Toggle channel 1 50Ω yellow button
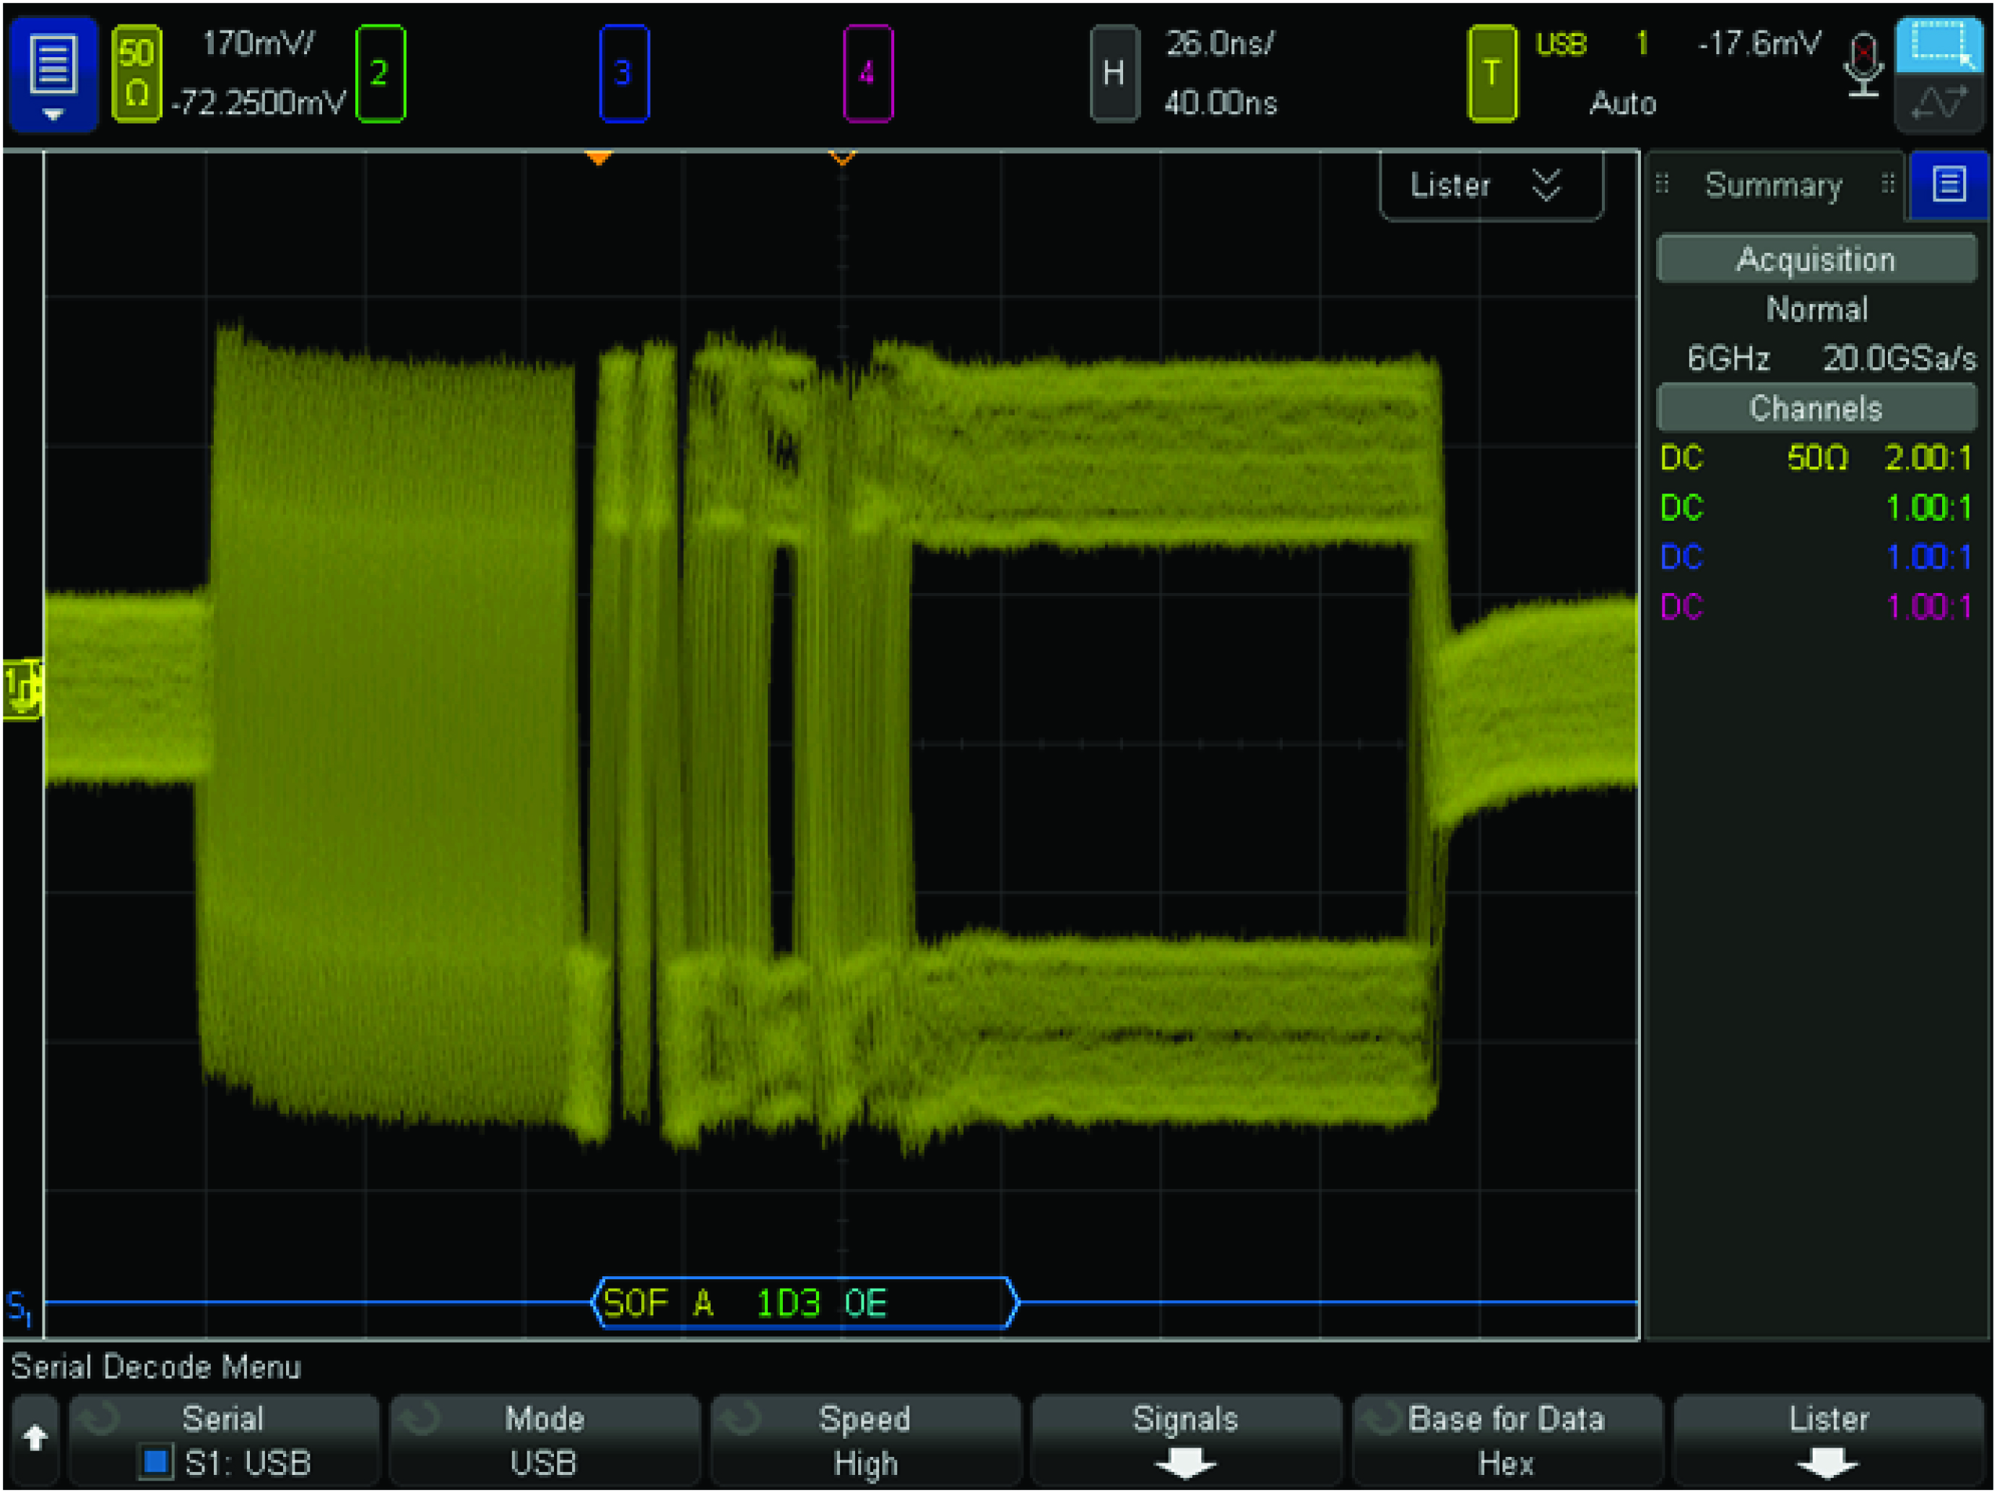The image size is (1997, 1493). (137, 74)
